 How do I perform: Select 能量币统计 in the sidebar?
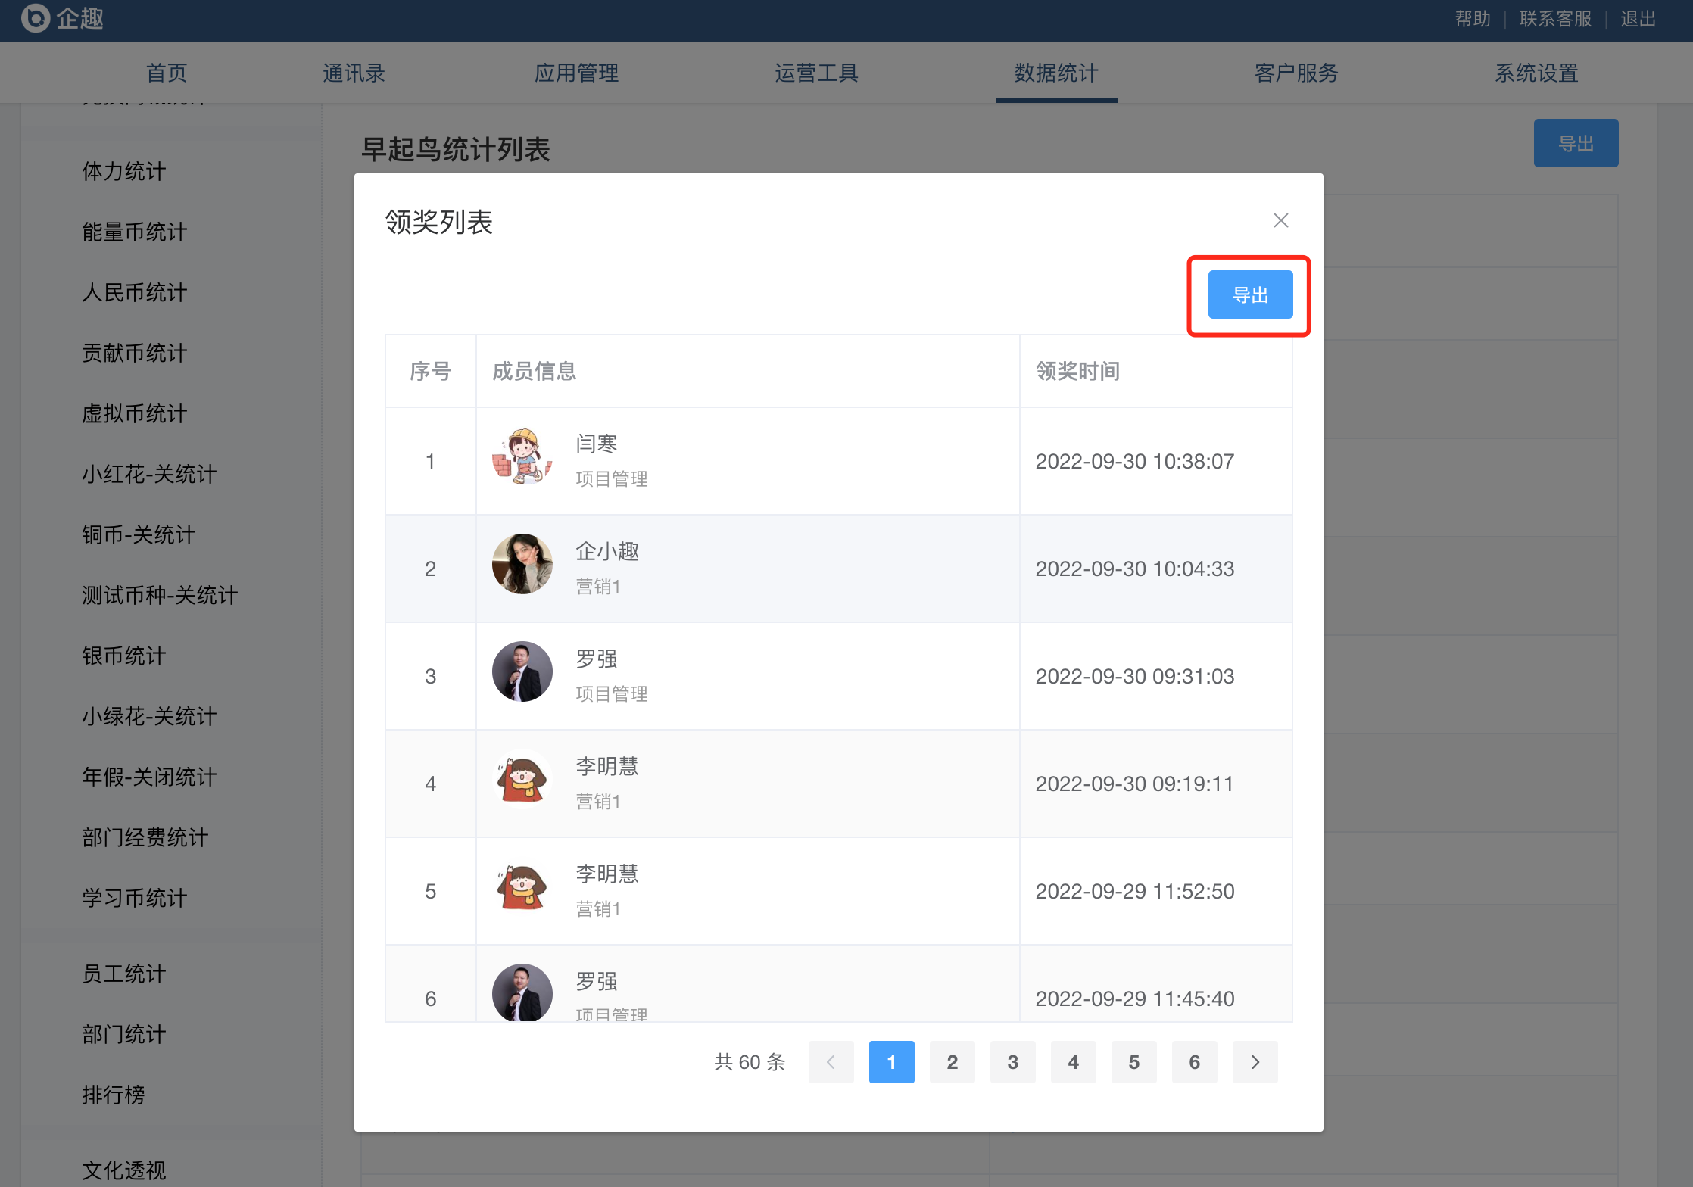pyautogui.click(x=135, y=232)
